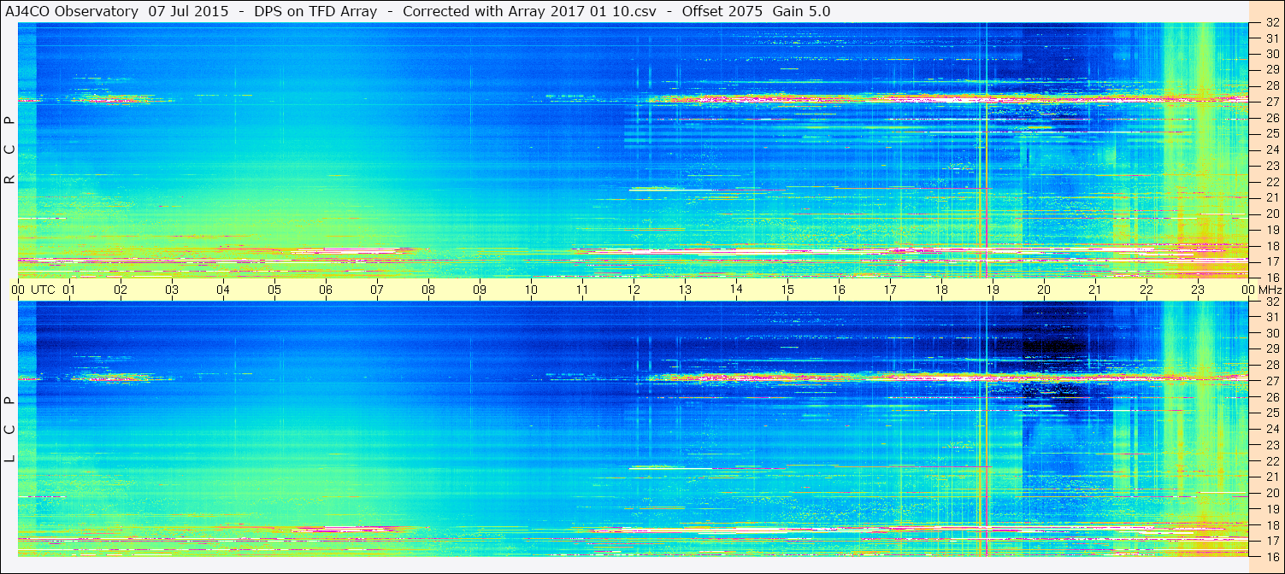Click the 17 MHz label on LCP scale
Screen dimensions: 1285x574
pyautogui.click(x=1272, y=541)
